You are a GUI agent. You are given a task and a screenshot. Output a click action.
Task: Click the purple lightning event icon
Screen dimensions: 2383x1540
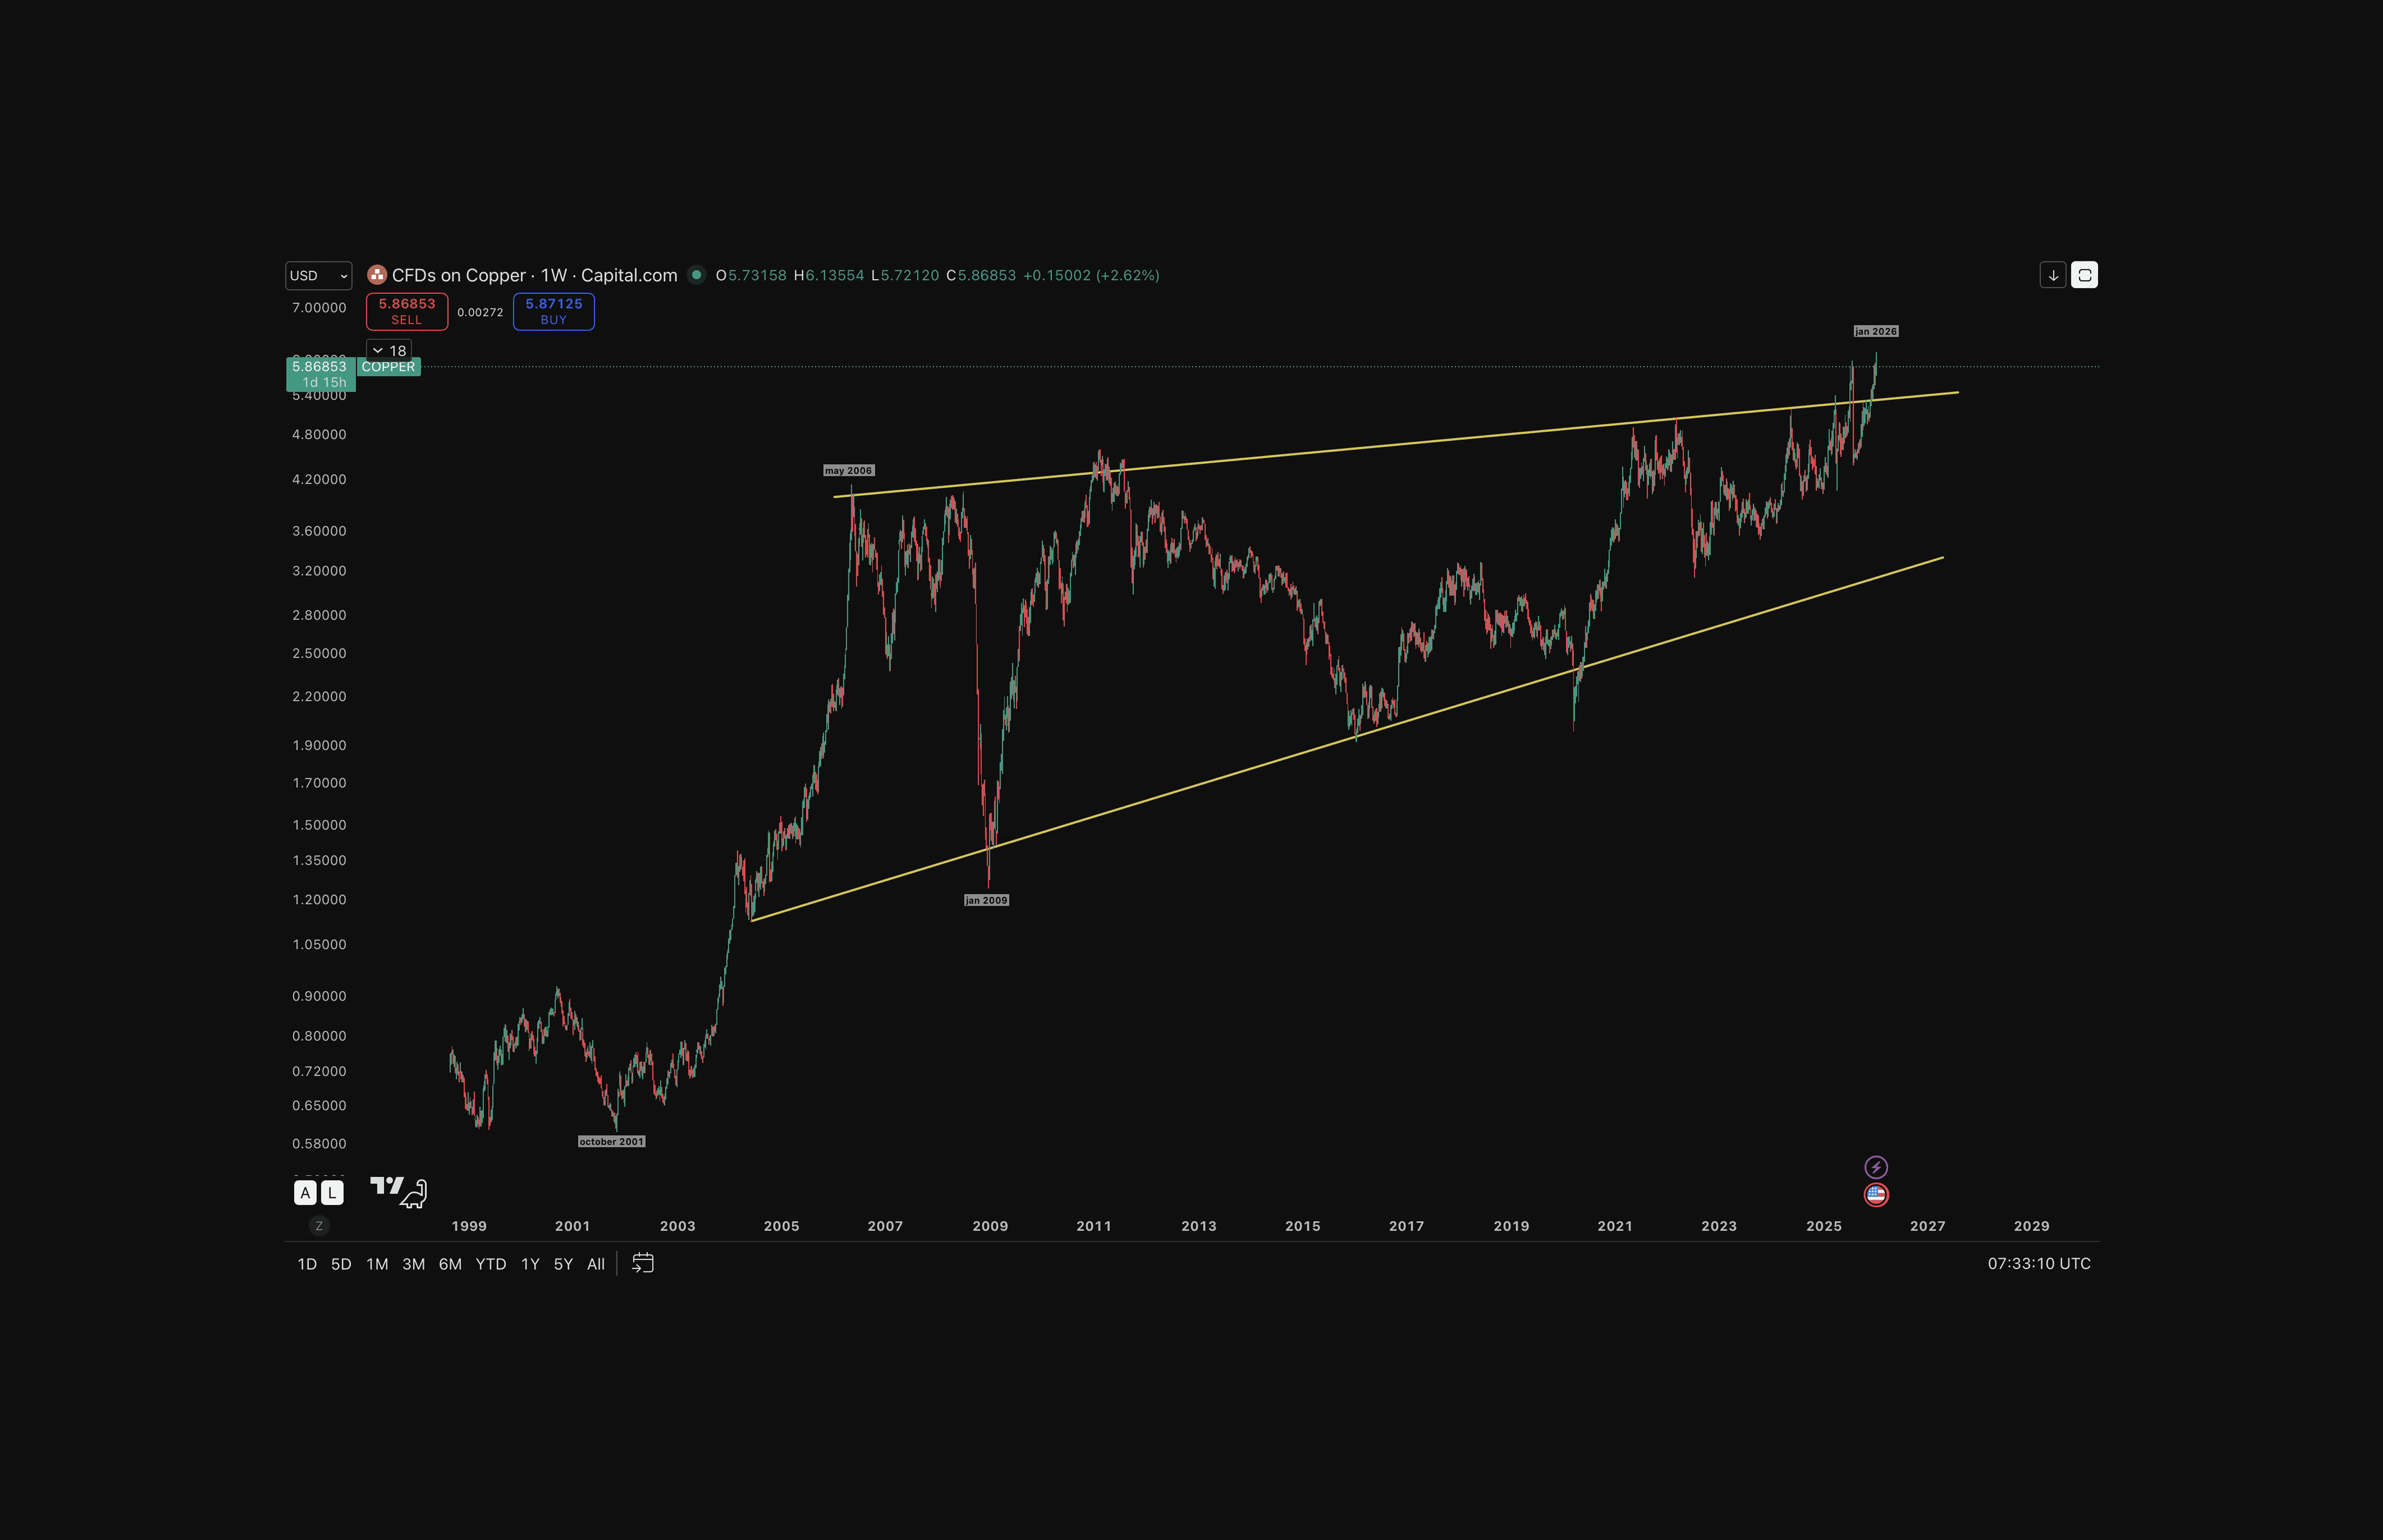point(1876,1167)
